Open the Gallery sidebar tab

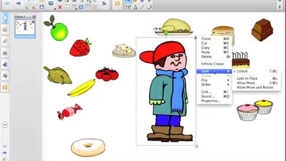point(5,30)
